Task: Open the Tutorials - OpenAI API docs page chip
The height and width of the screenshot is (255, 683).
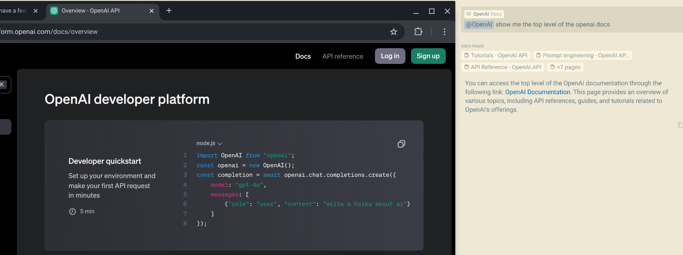Action: pos(496,56)
